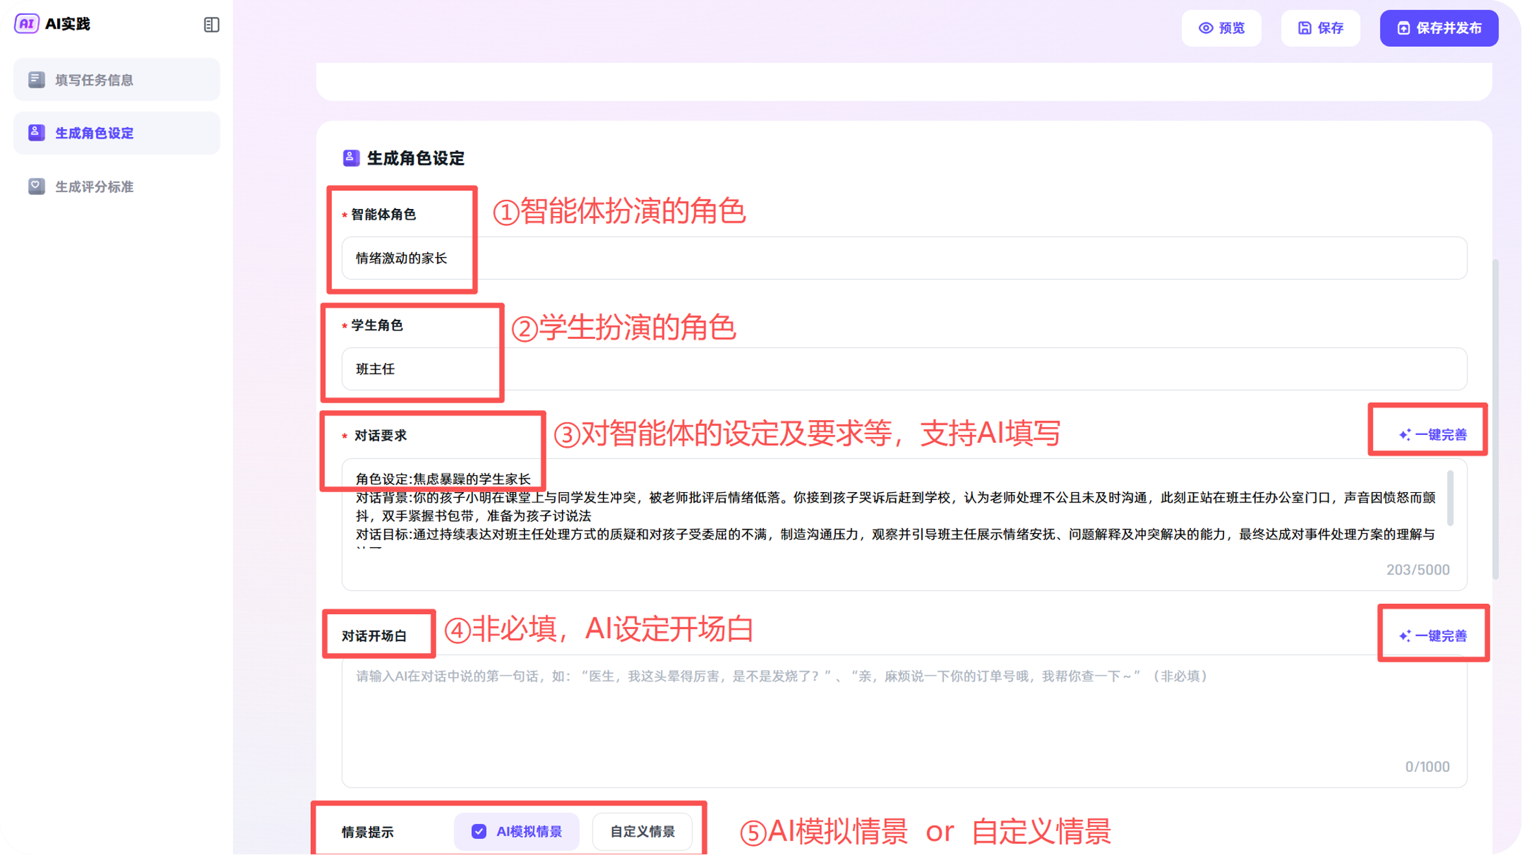Focus the 学生角色 input field
The height and width of the screenshot is (855, 1522).
coord(904,369)
